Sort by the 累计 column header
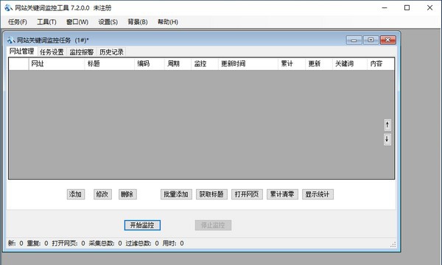 click(x=292, y=63)
